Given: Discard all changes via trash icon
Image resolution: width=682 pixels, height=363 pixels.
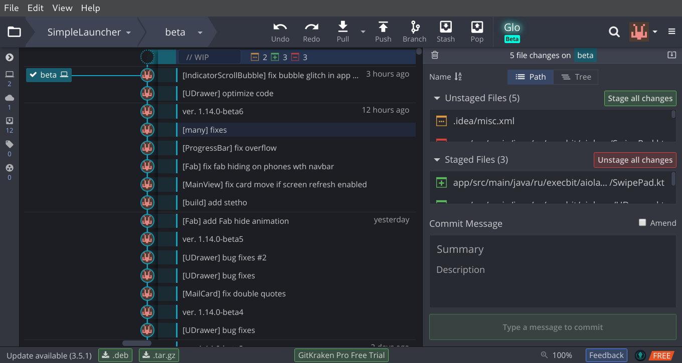Looking at the screenshot, I should (x=435, y=55).
